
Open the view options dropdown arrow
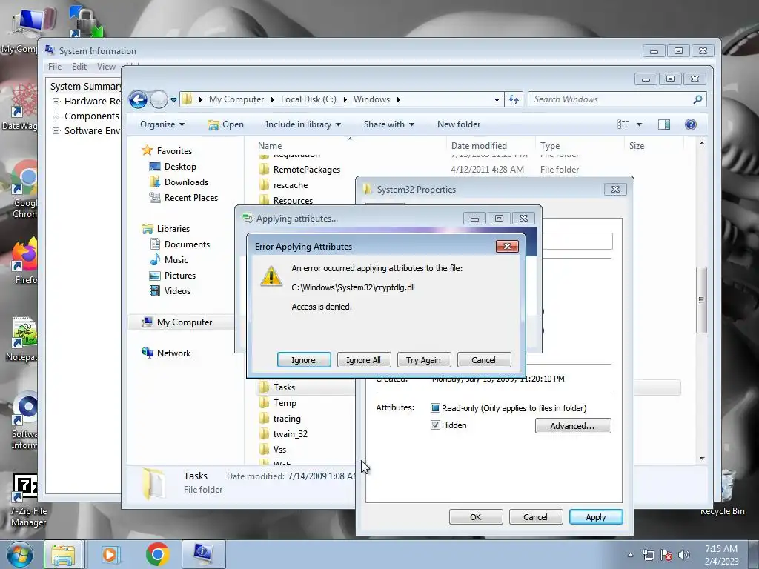click(639, 124)
